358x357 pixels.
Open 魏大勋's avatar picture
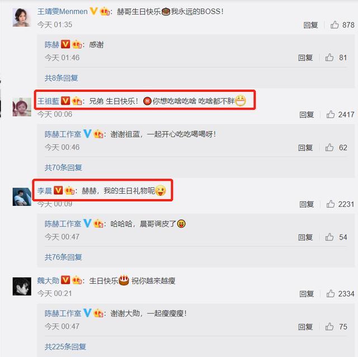pos(22,286)
